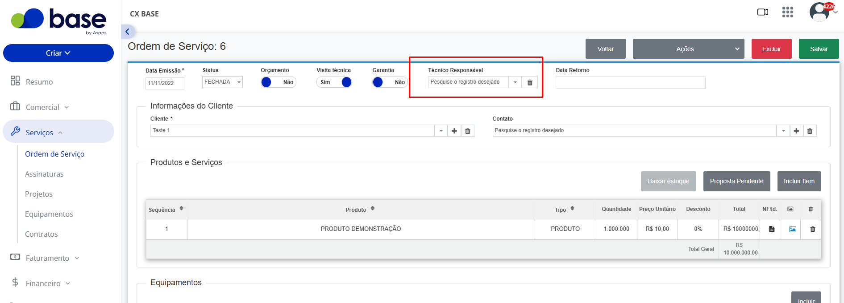Click the green Salvar button
Image resolution: width=844 pixels, height=303 pixels.
pos(819,49)
